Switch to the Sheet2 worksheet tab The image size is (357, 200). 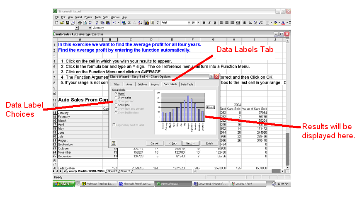pyautogui.click(x=113, y=171)
